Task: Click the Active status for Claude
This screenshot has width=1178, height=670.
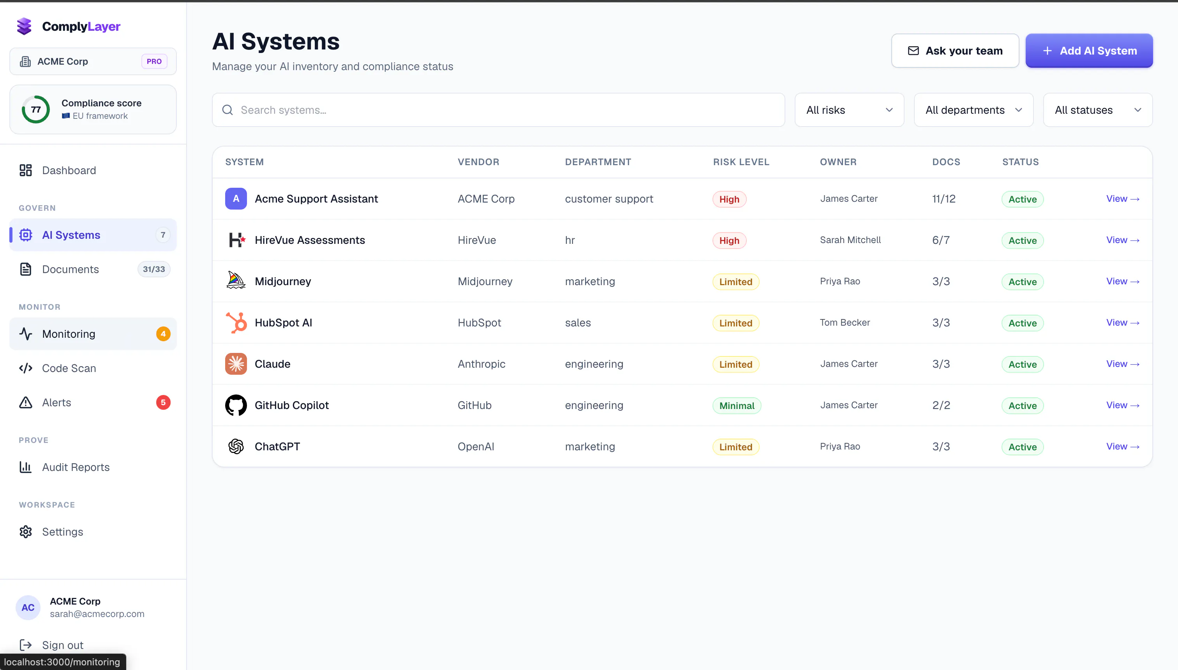Action: coord(1023,365)
